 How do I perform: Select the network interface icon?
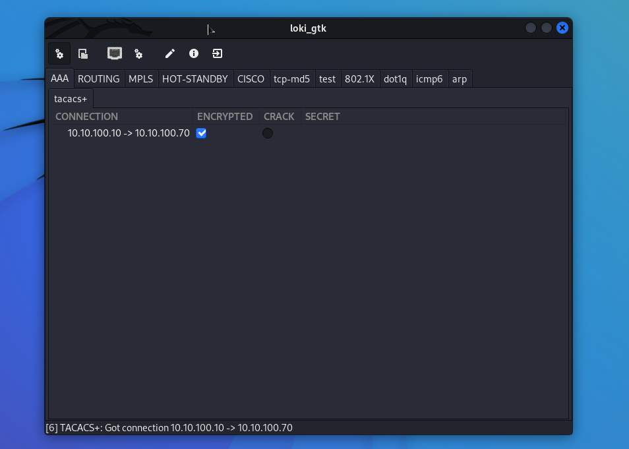[x=115, y=53]
